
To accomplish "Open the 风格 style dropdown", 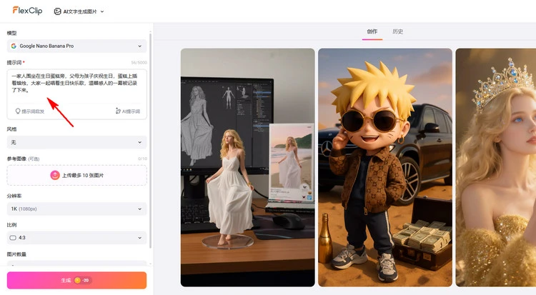I will [76, 142].
